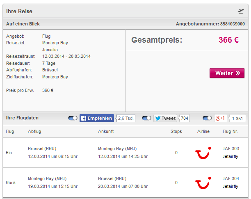This screenshot has height=199, width=251.
Task: Click the Tweet button
Action: pos(165,118)
